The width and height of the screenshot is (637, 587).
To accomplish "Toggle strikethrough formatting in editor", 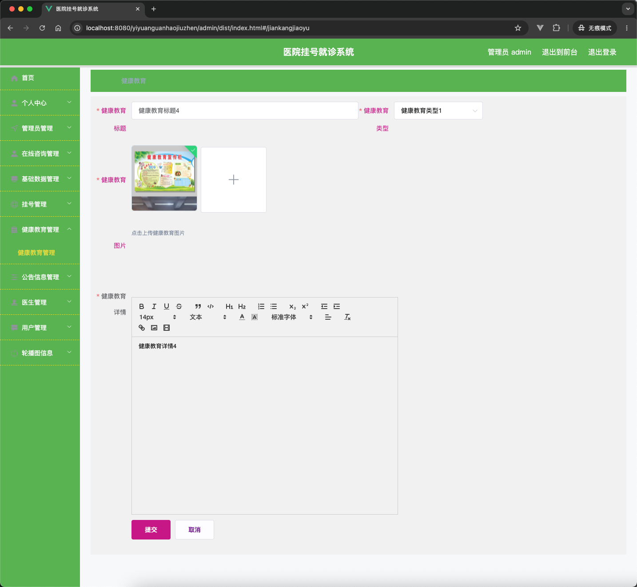I will (179, 306).
